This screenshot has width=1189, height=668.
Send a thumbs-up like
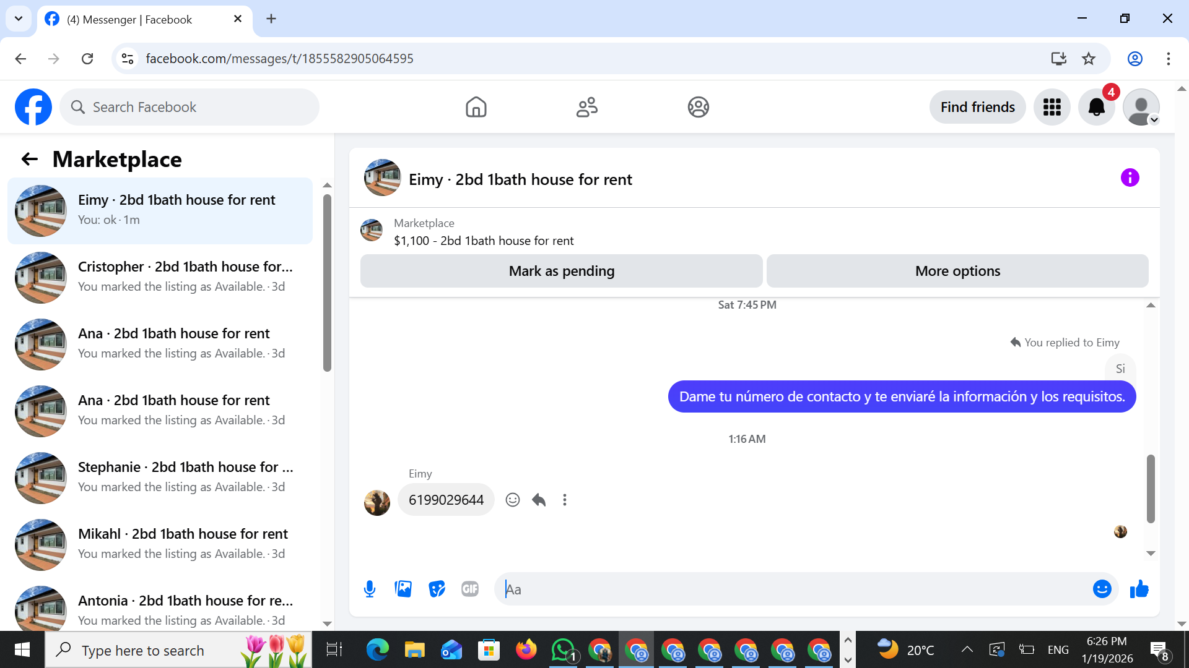[1139, 589]
